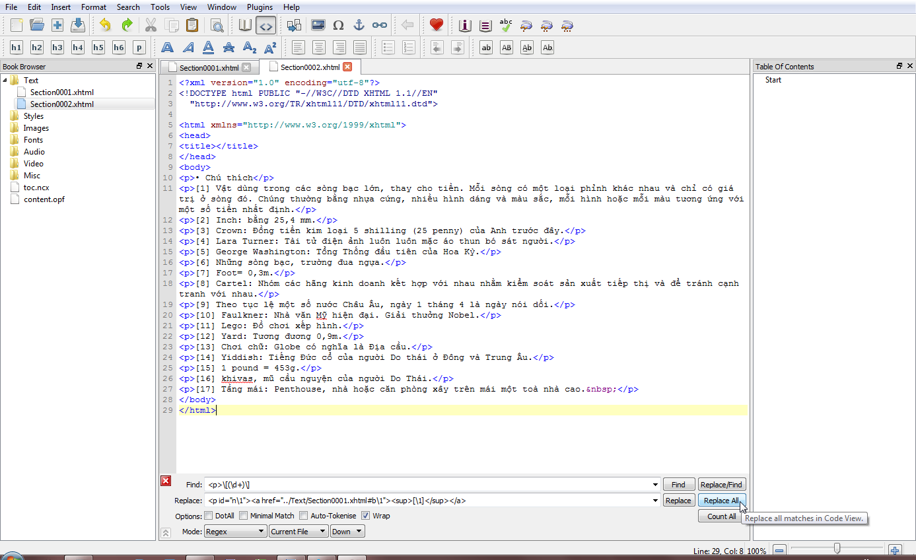This screenshot has height=560, width=916.
Task: Zoom out with the minus button
Action: [x=779, y=550]
